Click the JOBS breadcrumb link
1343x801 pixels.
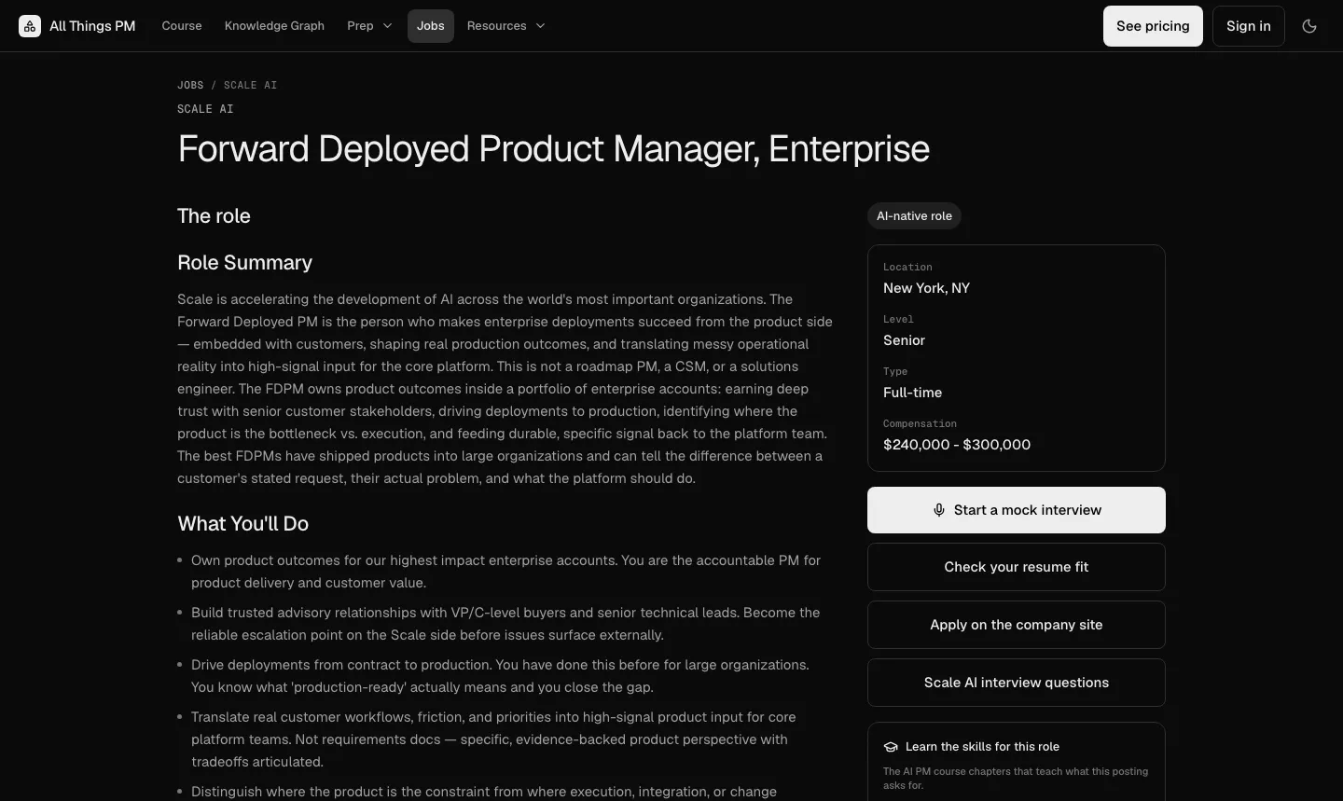point(190,85)
